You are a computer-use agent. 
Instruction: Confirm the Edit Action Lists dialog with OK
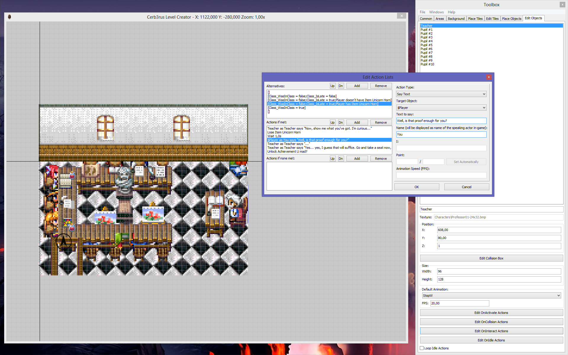coord(417,187)
